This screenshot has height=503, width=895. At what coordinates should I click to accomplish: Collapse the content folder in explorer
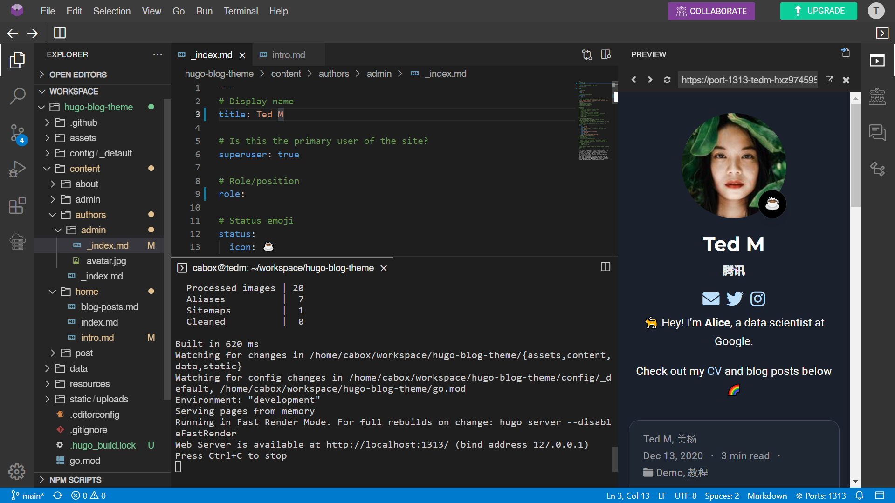[x=84, y=169]
